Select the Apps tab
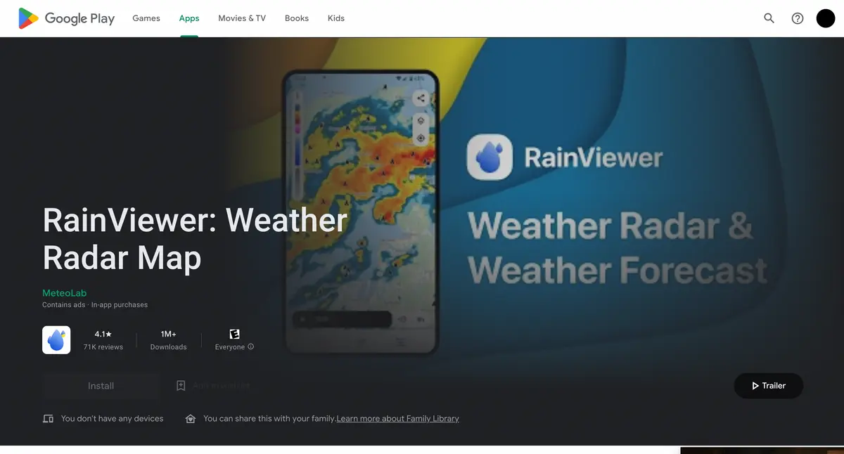 pyautogui.click(x=189, y=18)
